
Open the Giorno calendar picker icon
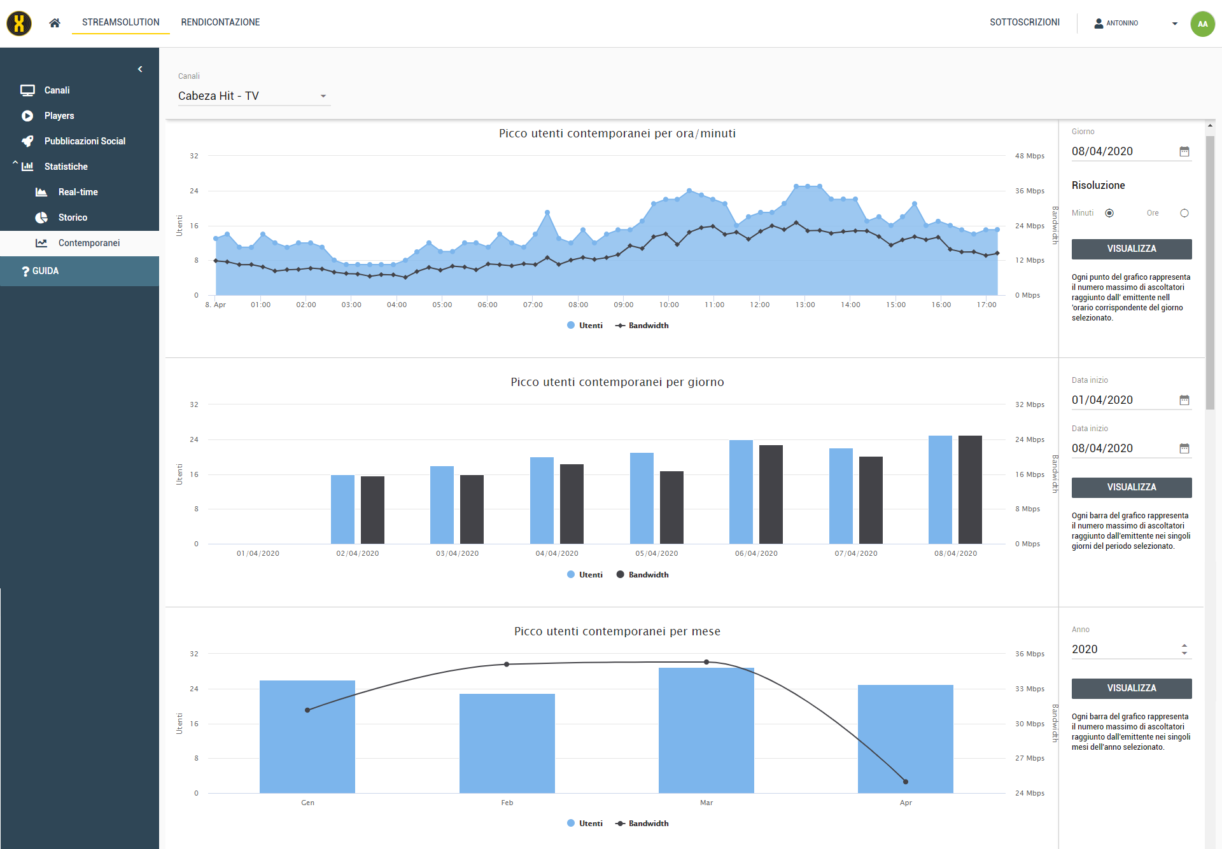1184,151
